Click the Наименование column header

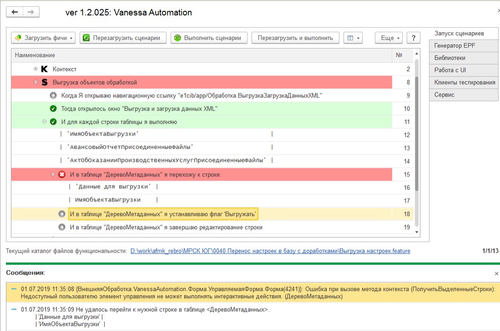[x=202, y=55]
